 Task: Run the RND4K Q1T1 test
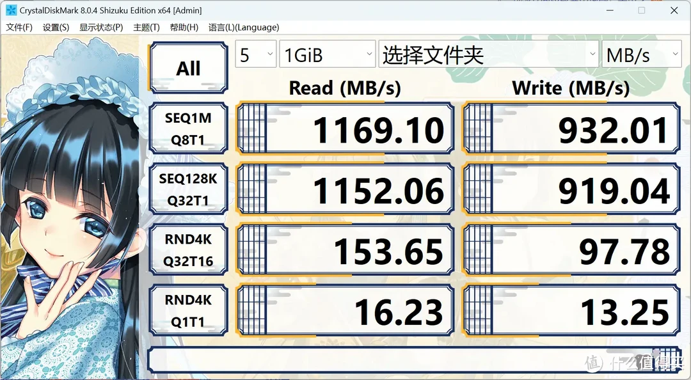(187, 309)
